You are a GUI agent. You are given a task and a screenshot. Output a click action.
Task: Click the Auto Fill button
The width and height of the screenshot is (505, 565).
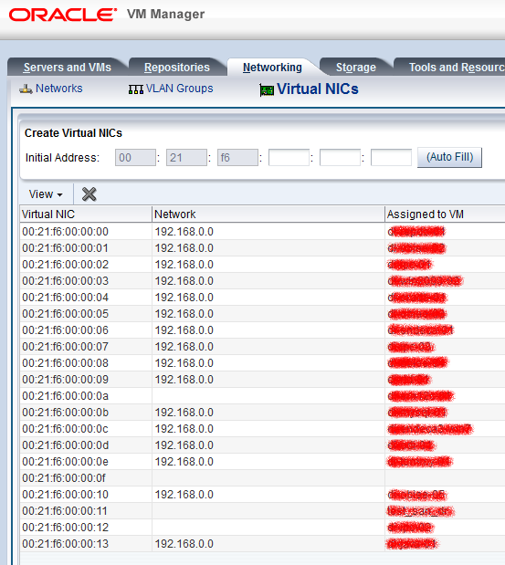(x=449, y=157)
